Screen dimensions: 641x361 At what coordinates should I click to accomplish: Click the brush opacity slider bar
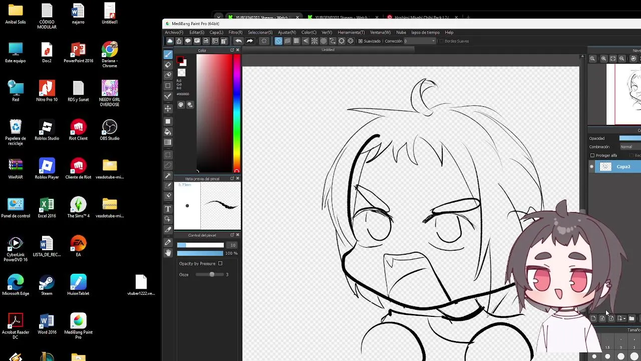(x=200, y=253)
